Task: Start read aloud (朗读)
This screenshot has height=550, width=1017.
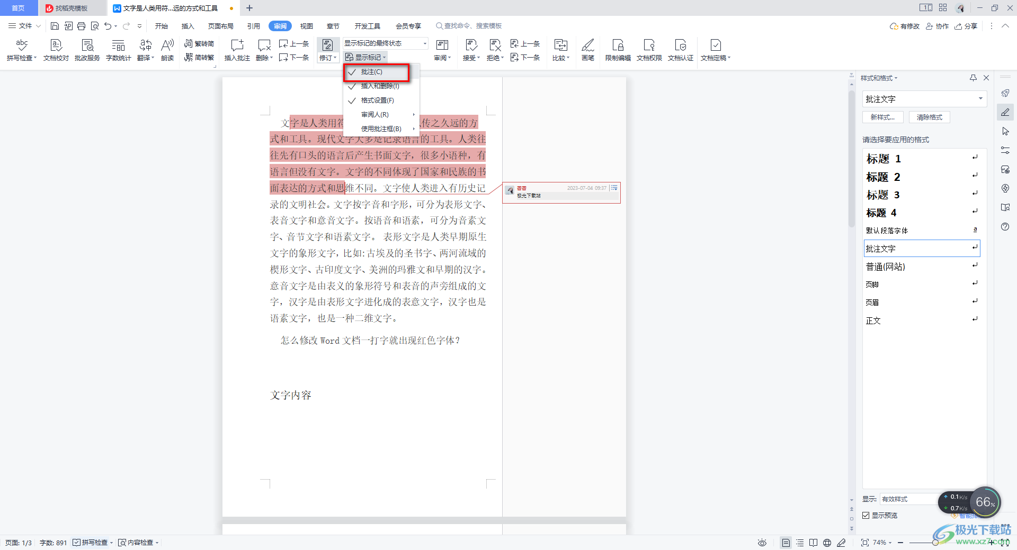Action: pyautogui.click(x=167, y=50)
